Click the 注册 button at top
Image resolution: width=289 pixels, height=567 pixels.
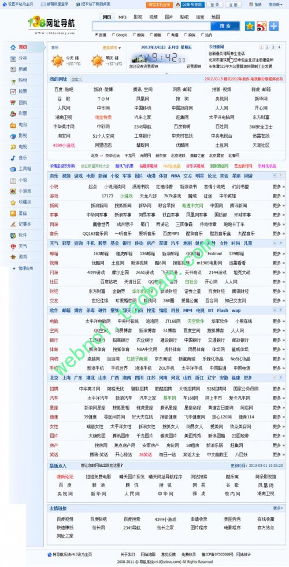click(x=234, y=5)
